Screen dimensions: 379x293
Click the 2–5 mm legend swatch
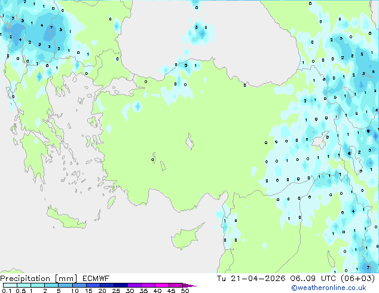(x=51, y=285)
